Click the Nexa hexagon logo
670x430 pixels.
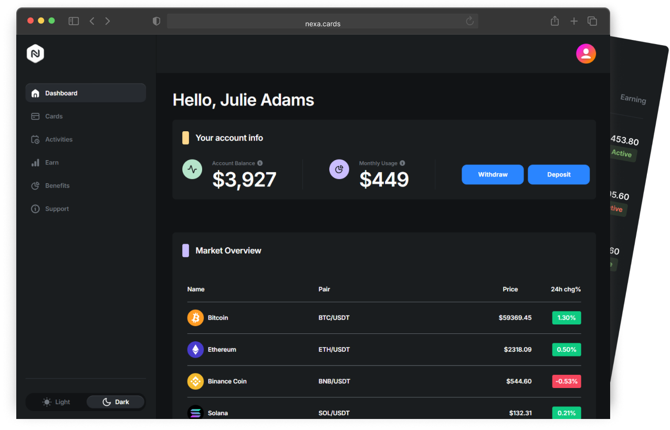pyautogui.click(x=35, y=54)
